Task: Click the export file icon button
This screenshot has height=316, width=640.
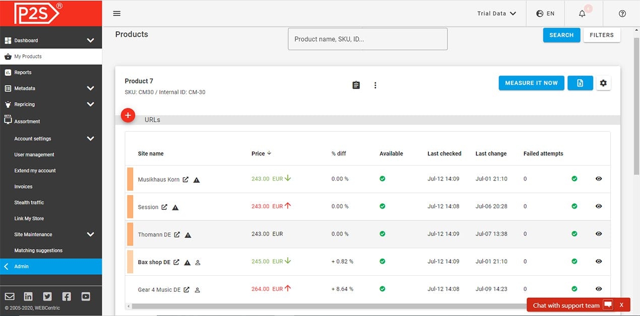Action: [580, 83]
